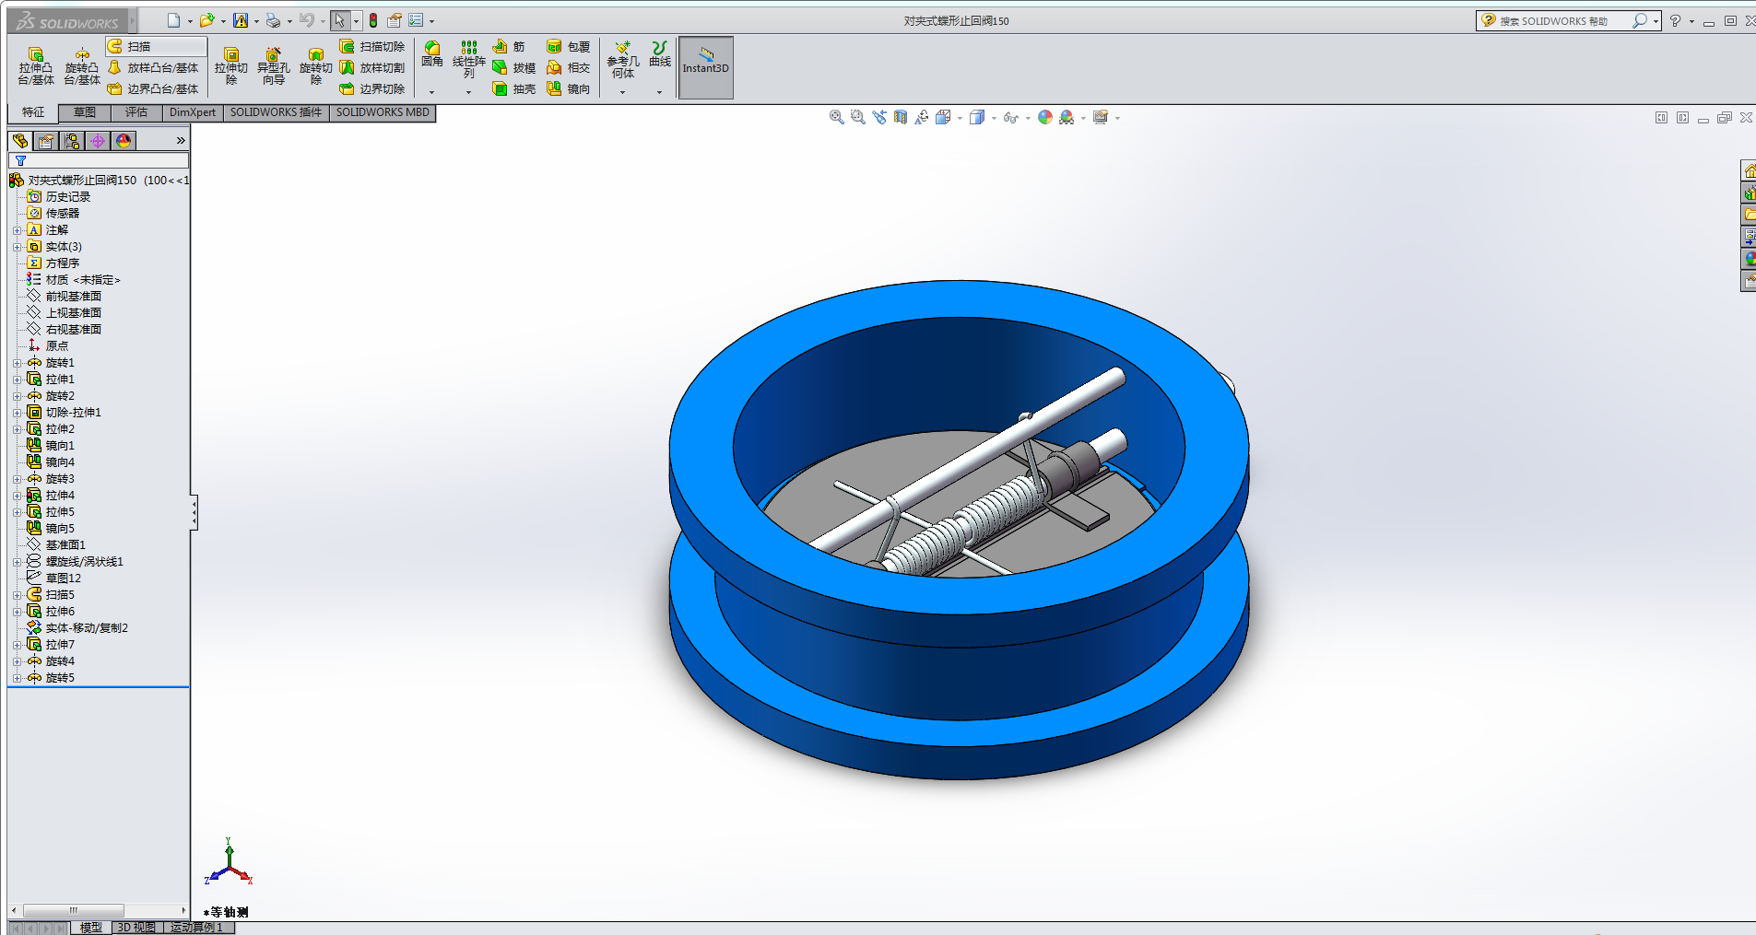
Task: Select the 抽壳 shell tool
Action: pos(514,89)
